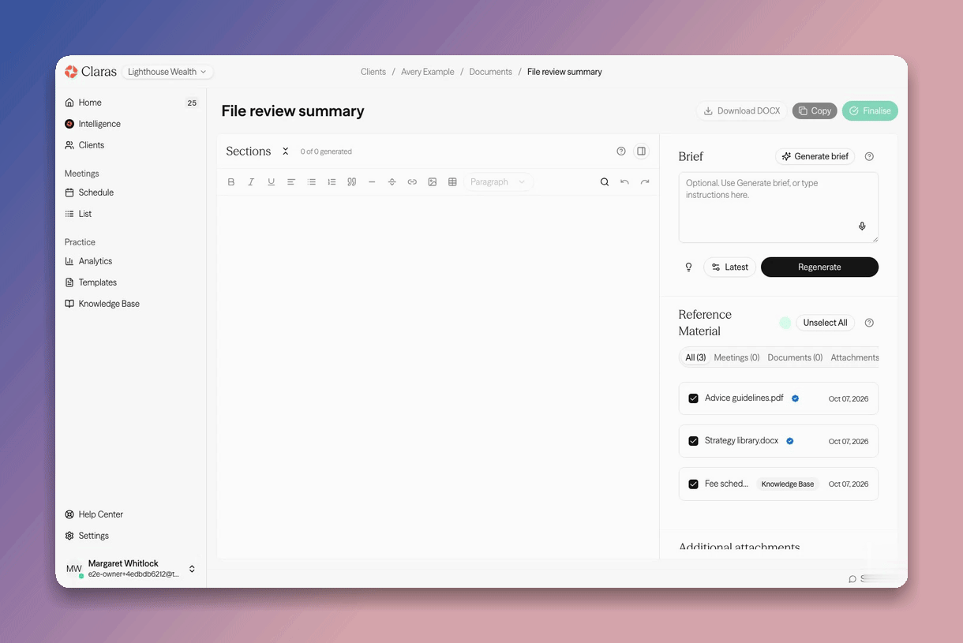Start voice dictation in the Brief box

point(862,226)
